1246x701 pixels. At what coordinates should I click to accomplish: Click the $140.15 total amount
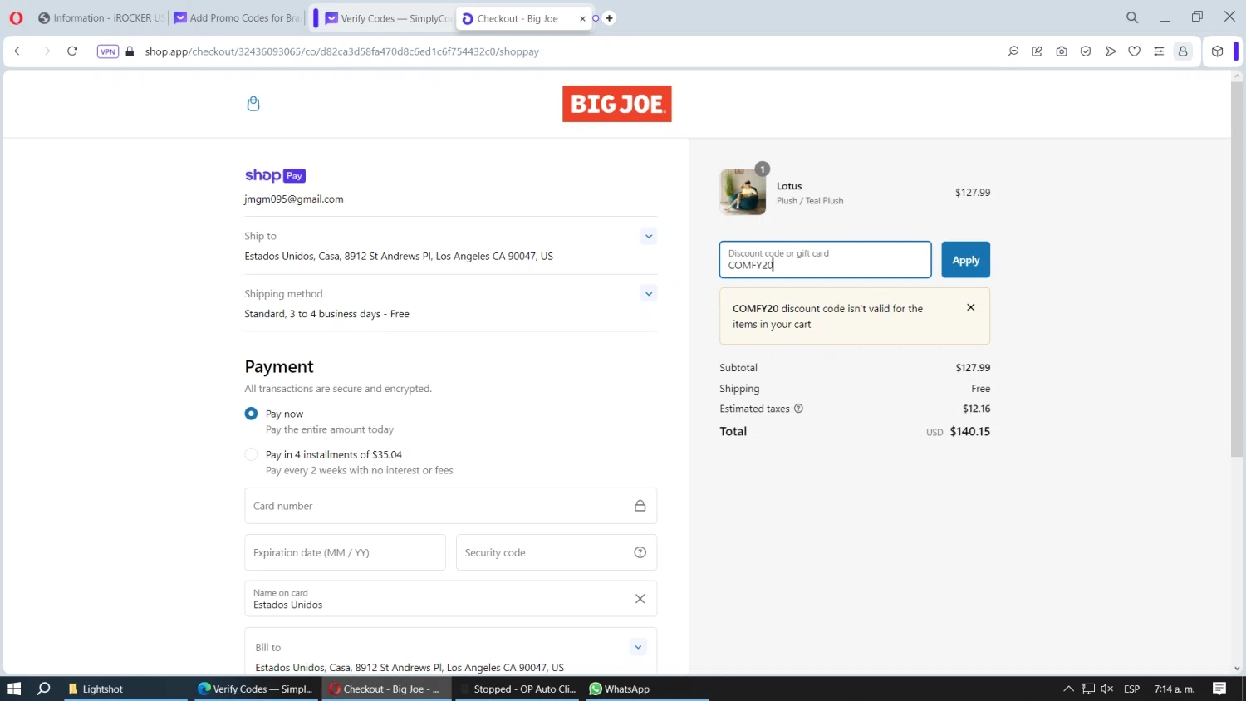coord(970,431)
